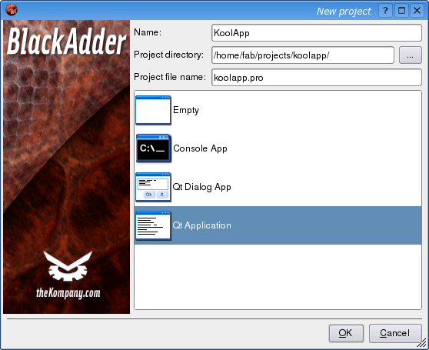Edit the Project file name field
The width and height of the screenshot is (429, 350).
(x=317, y=78)
